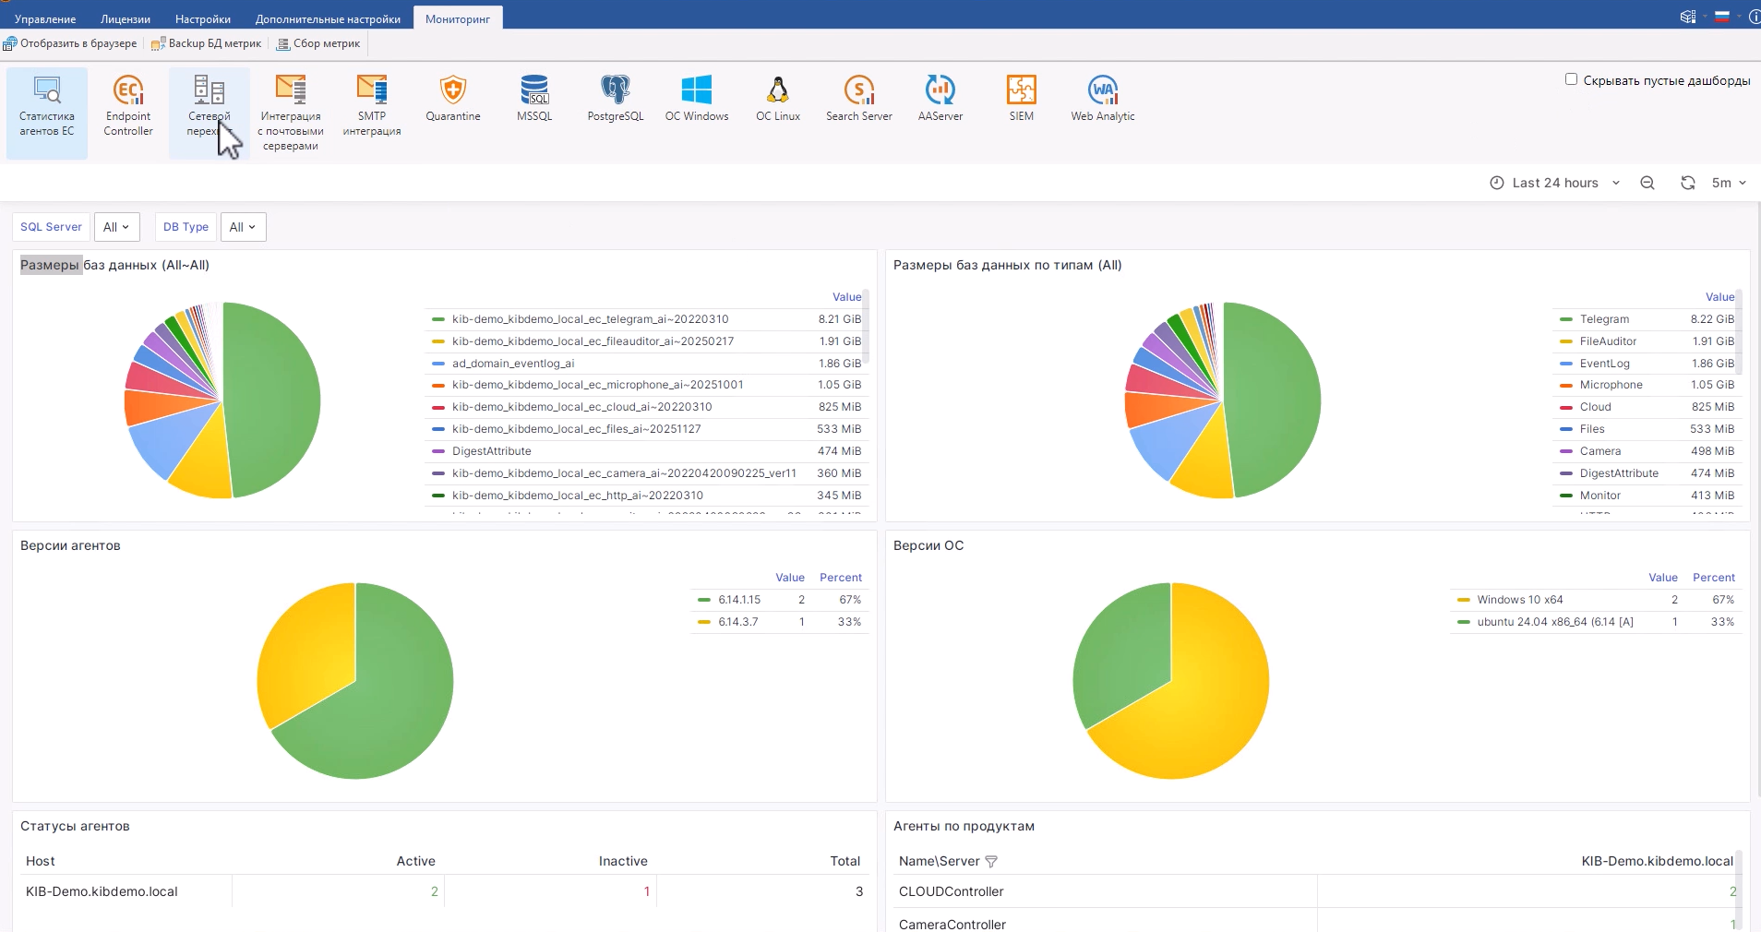This screenshot has height=932, width=1761.
Task: Open the Quarantine dashboard icon
Action: pyautogui.click(x=453, y=99)
